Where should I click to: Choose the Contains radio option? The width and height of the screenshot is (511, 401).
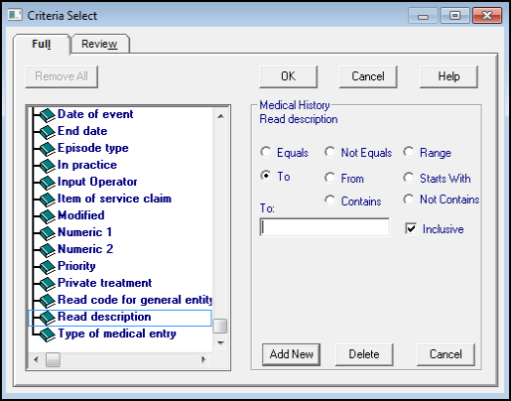pyautogui.click(x=329, y=200)
